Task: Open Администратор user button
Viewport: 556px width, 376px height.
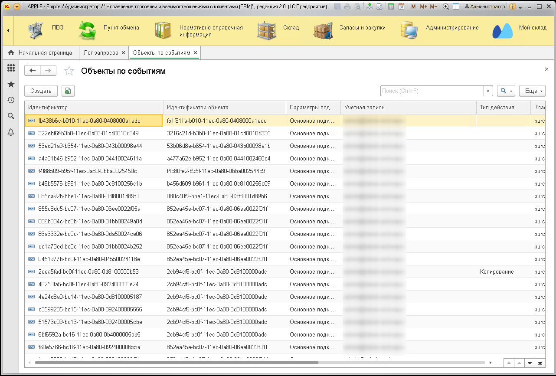Action: click(484, 7)
